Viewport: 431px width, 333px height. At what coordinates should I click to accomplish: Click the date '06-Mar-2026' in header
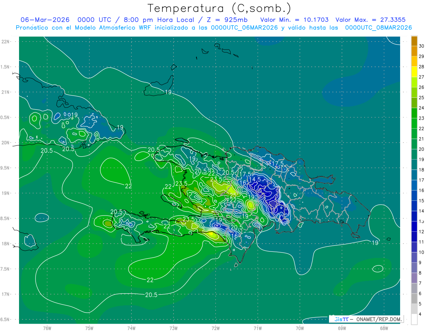pos(45,20)
